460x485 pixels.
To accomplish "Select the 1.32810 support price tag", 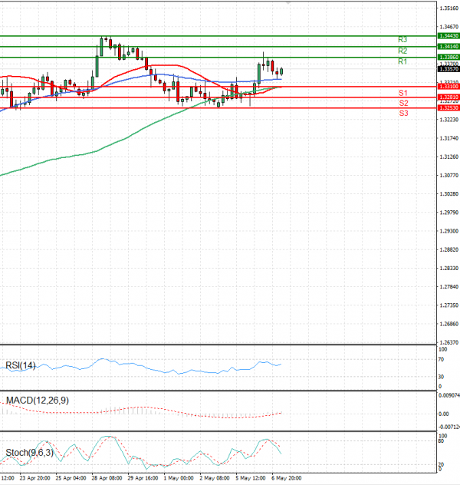I will pyautogui.click(x=449, y=97).
